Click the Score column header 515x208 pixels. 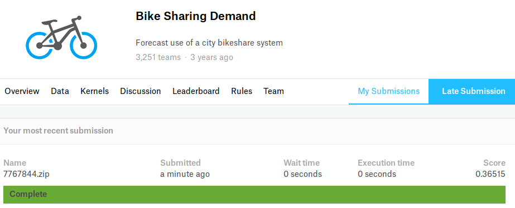494,163
